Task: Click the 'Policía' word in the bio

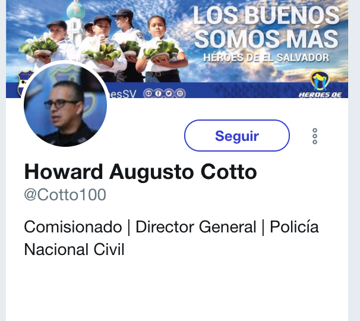Action: point(294,227)
